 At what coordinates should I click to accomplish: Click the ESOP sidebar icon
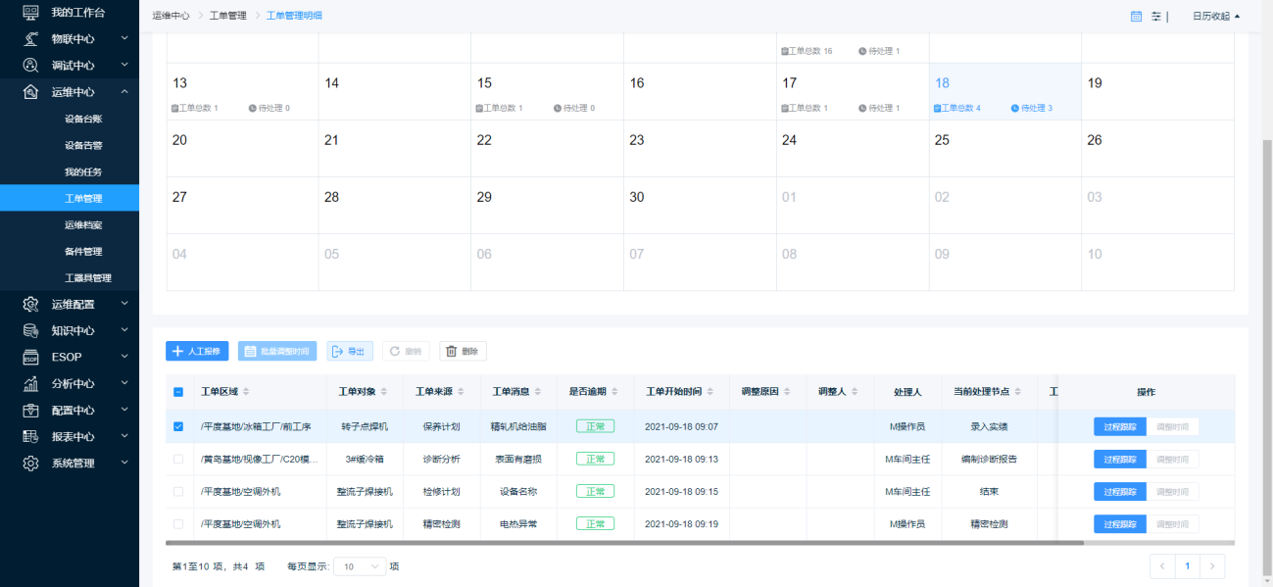click(30, 358)
